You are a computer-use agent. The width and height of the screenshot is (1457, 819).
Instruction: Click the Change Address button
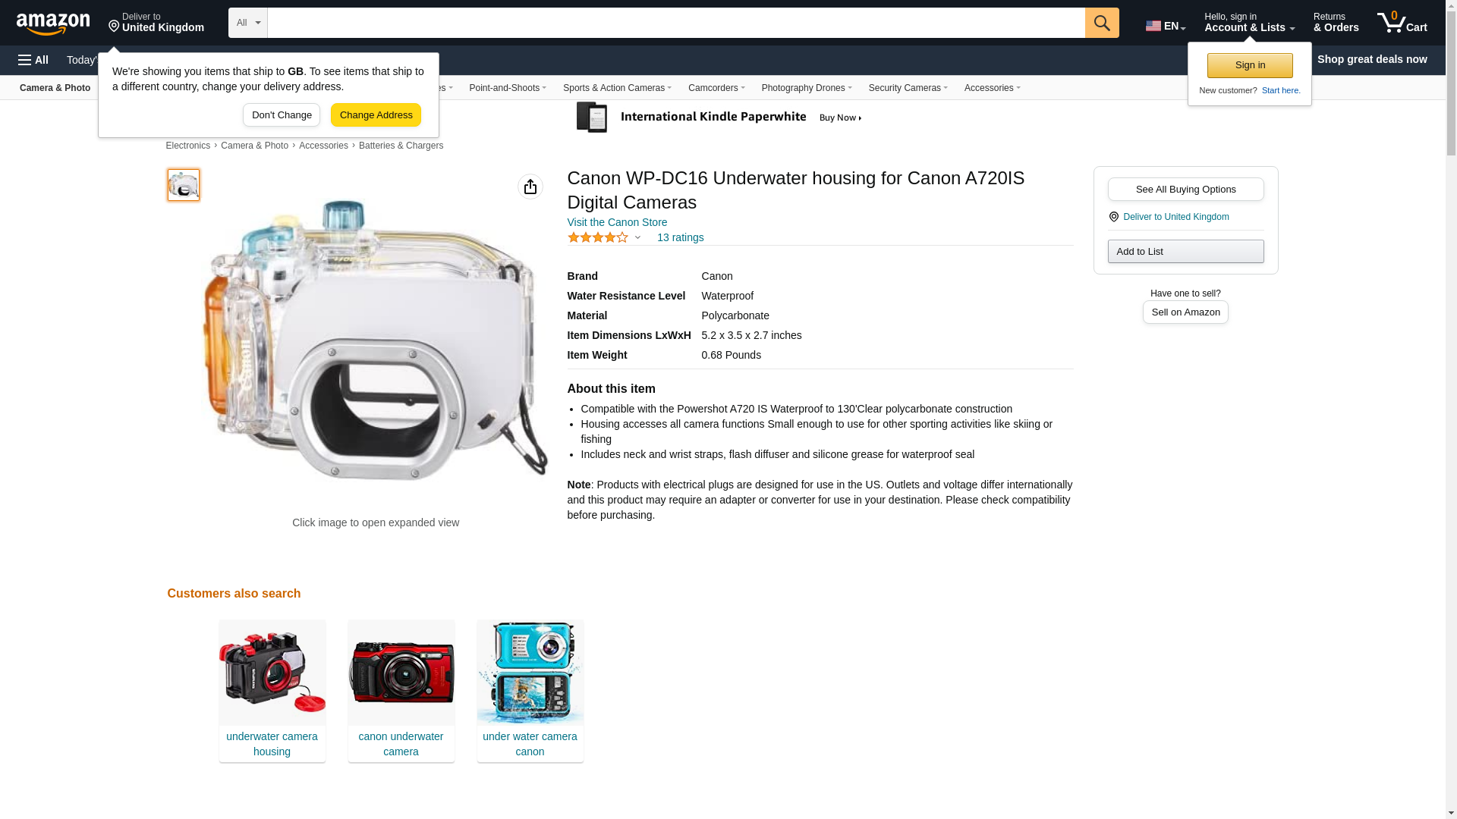[x=376, y=115]
